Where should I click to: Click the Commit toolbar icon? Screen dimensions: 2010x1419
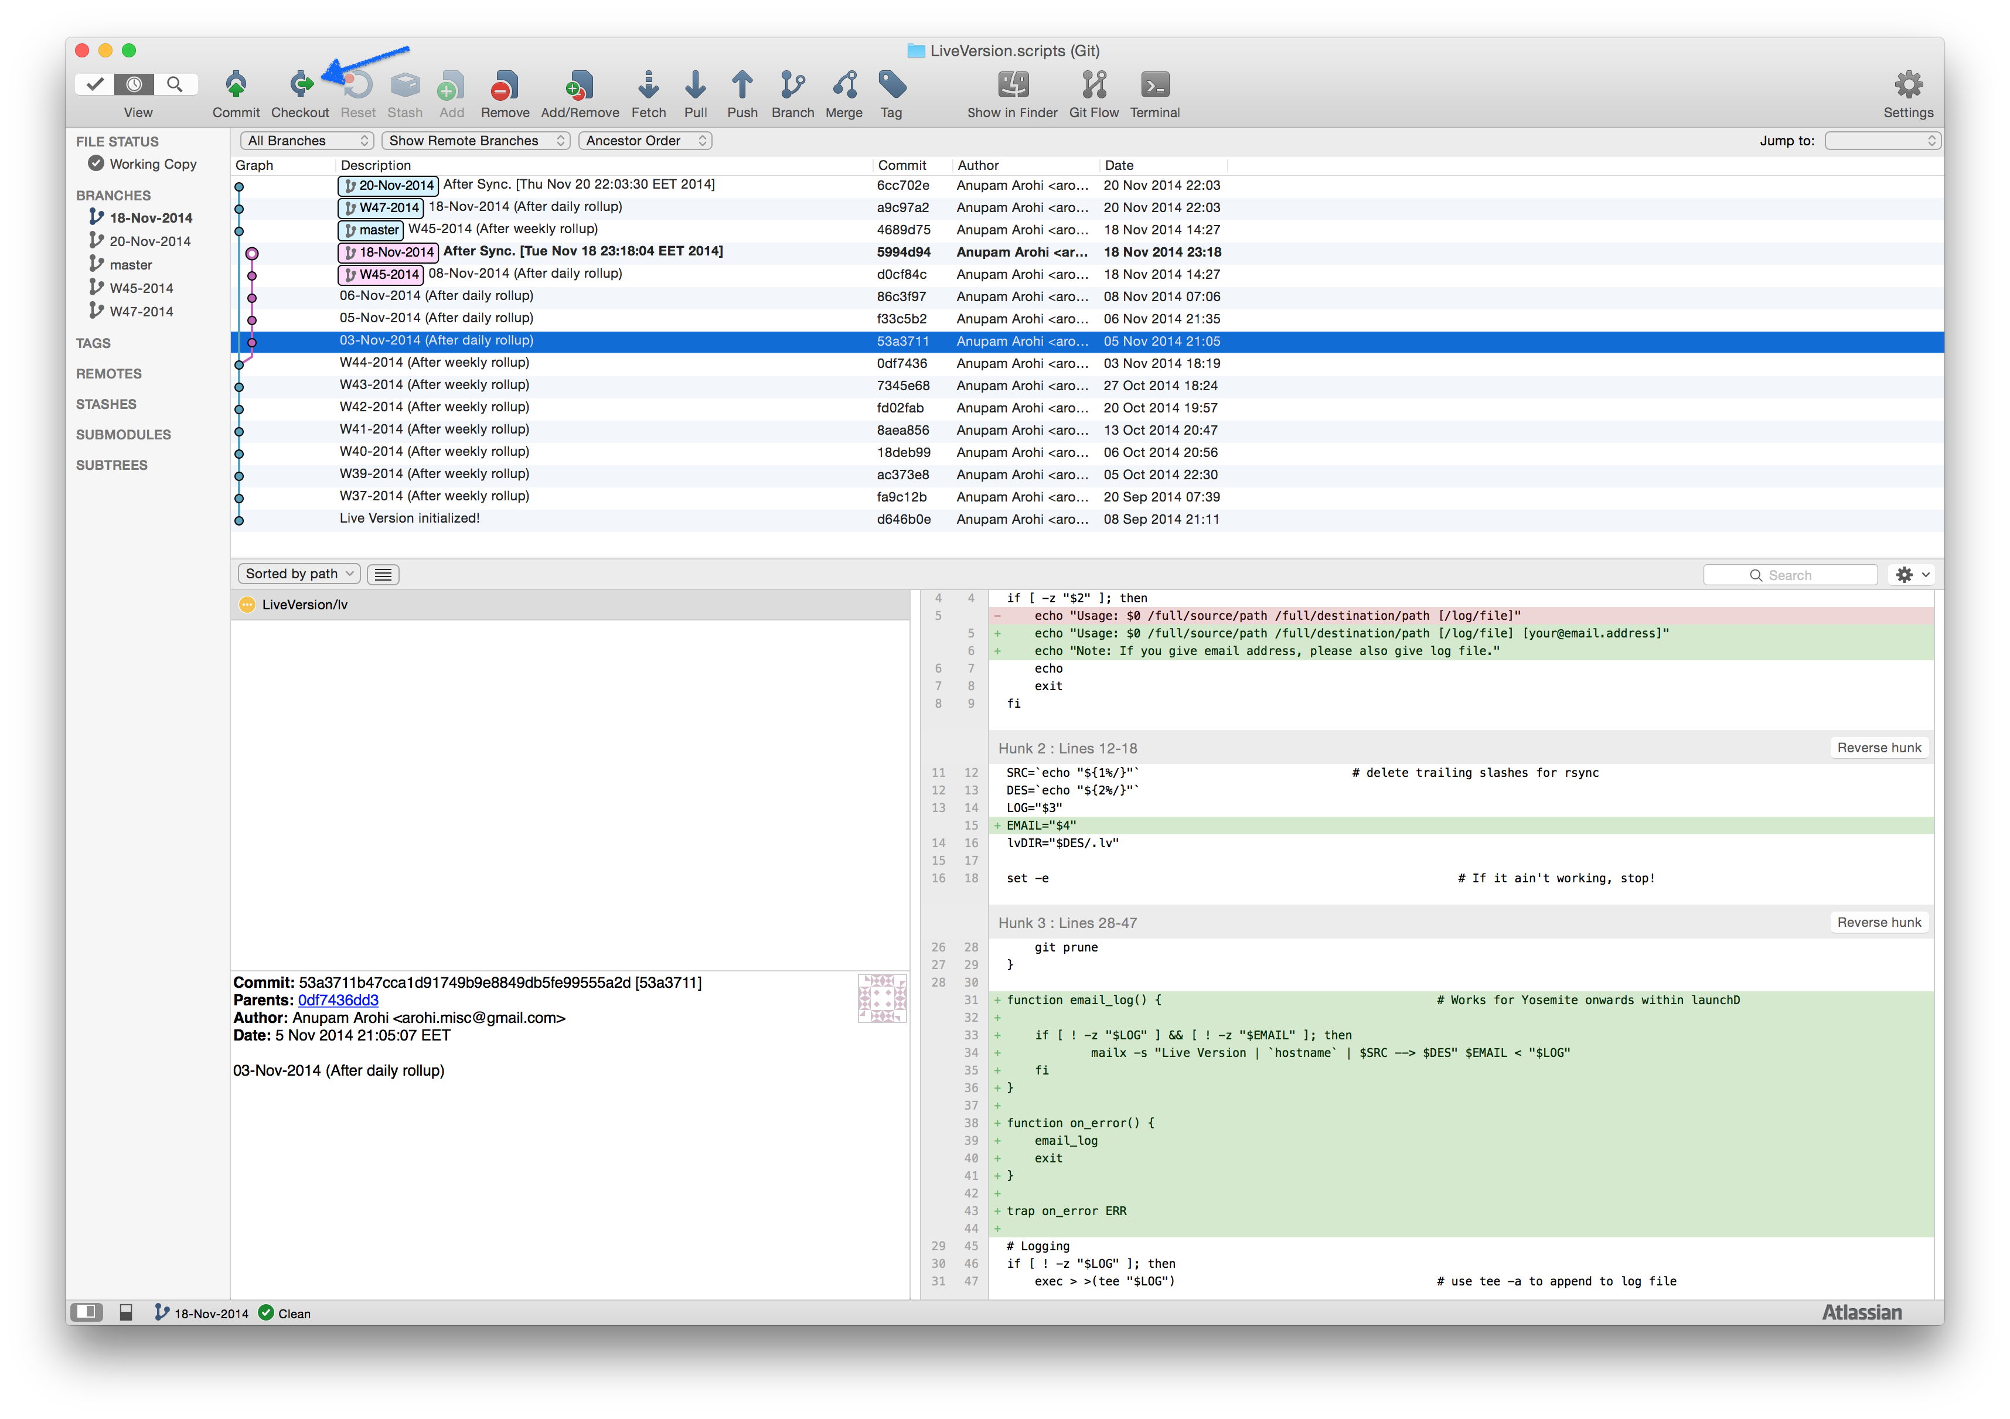click(236, 85)
